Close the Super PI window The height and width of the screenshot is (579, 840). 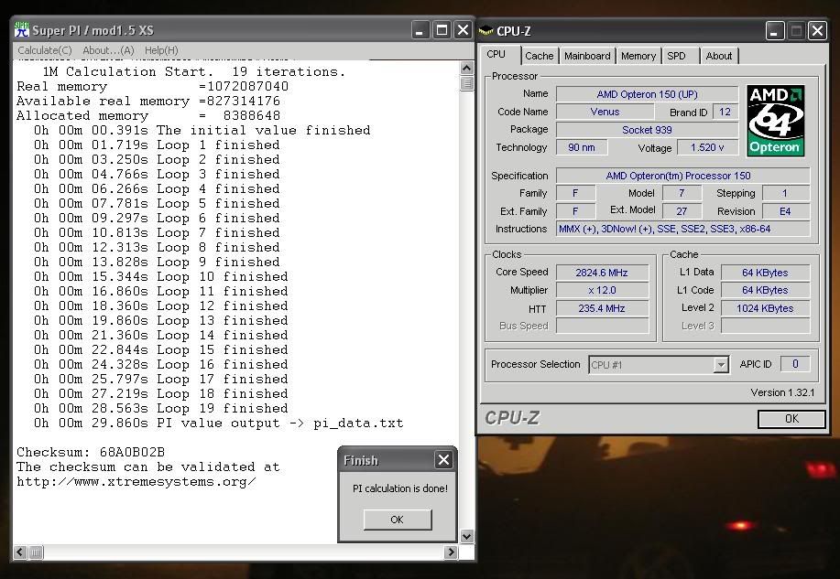click(x=463, y=30)
